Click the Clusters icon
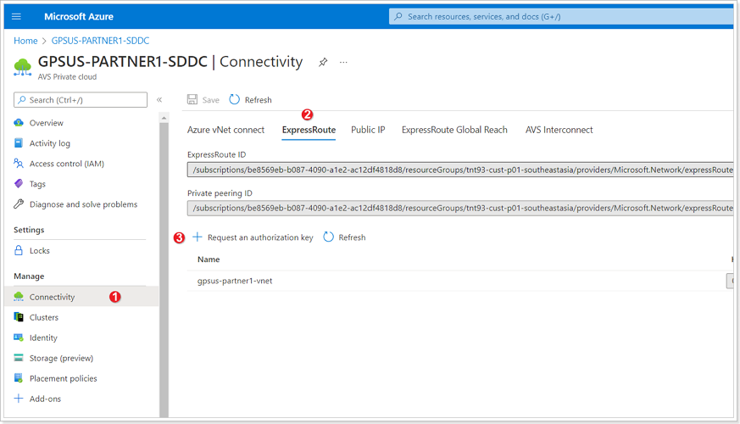740x424 pixels. (x=19, y=316)
